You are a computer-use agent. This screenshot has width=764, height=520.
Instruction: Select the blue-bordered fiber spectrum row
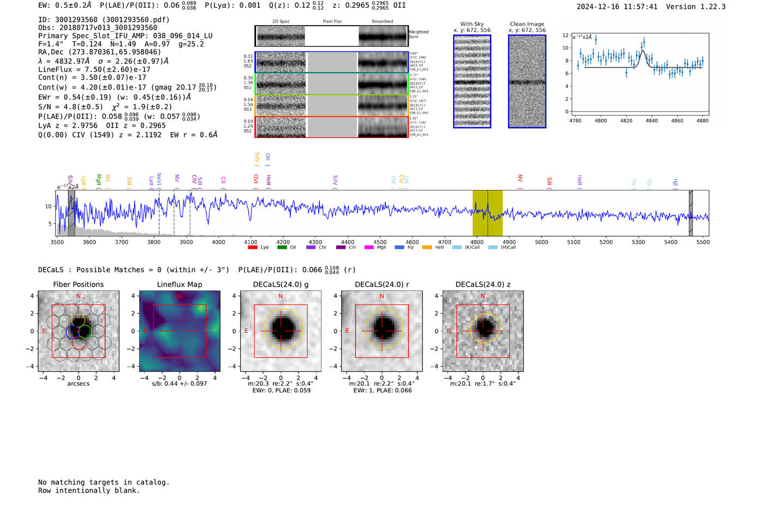(x=332, y=62)
